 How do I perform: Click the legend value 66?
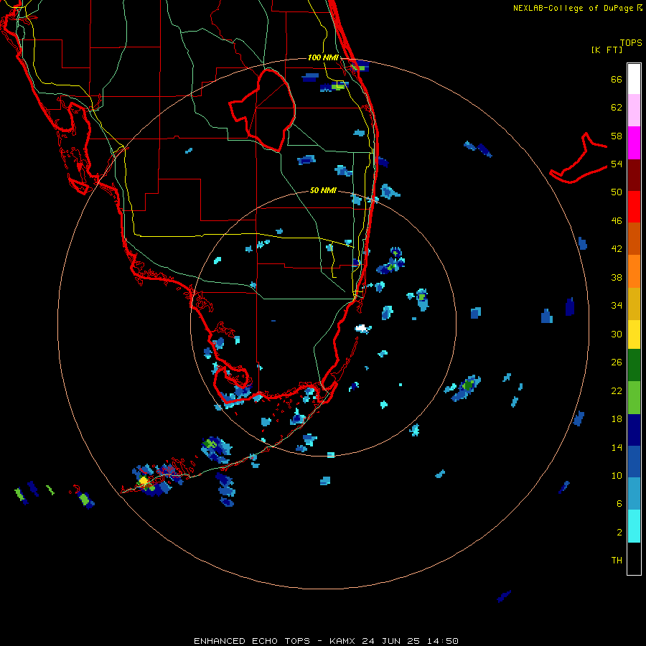(x=617, y=80)
